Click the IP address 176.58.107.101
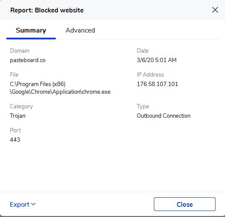Screen dimensions: 225x217 point(157,84)
